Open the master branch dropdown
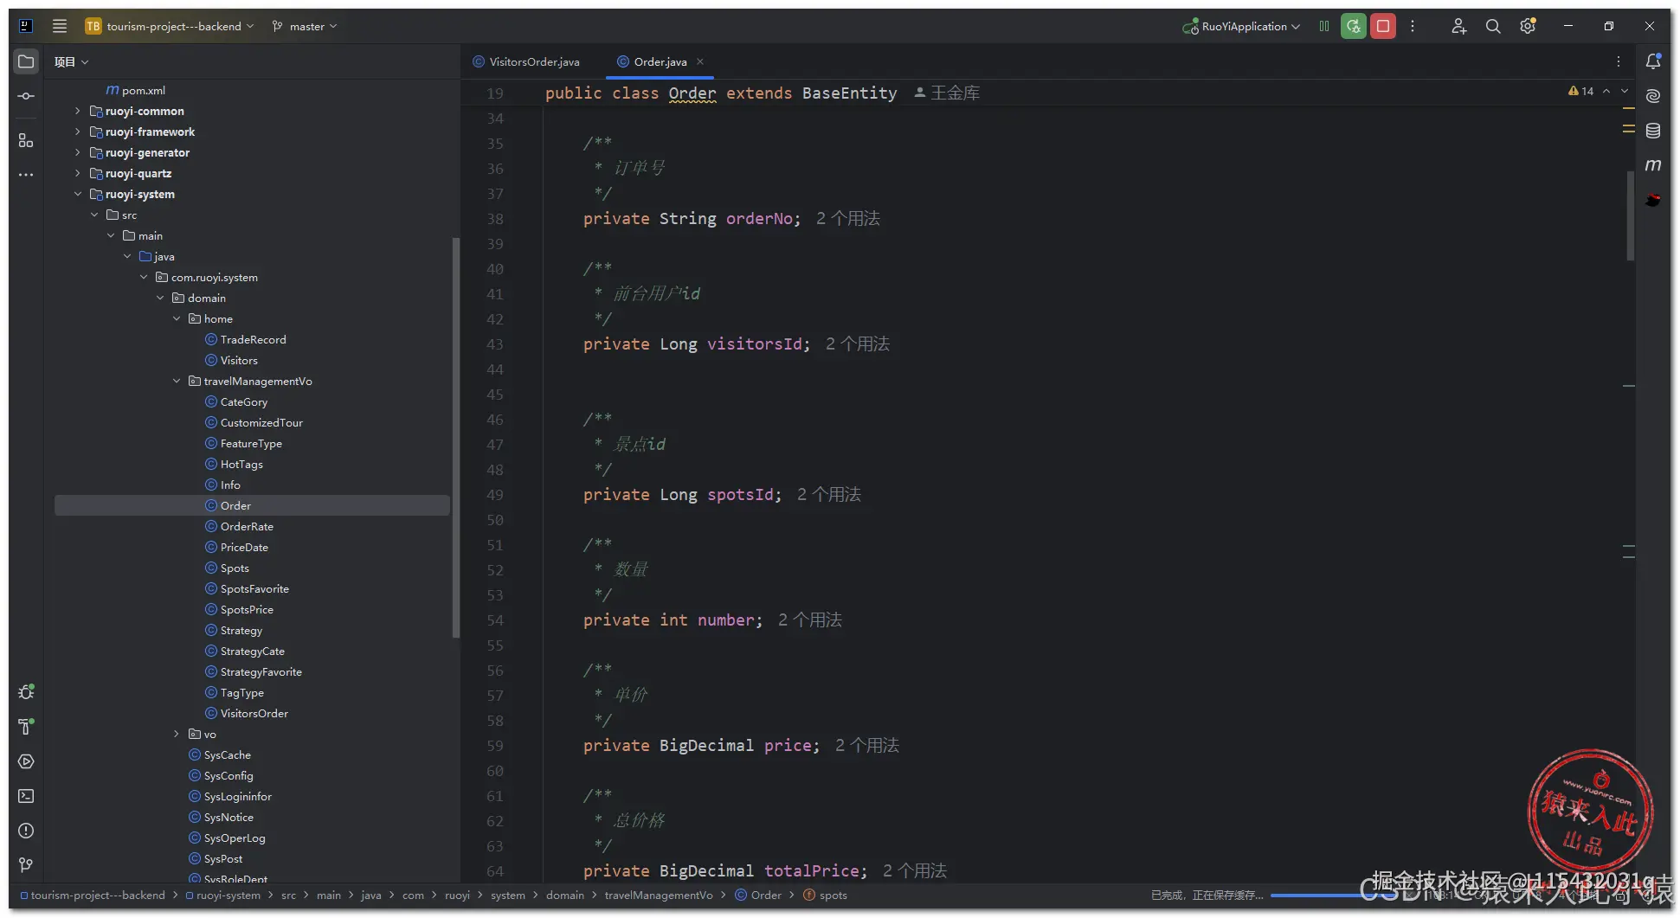The width and height of the screenshot is (1680, 918). click(305, 26)
